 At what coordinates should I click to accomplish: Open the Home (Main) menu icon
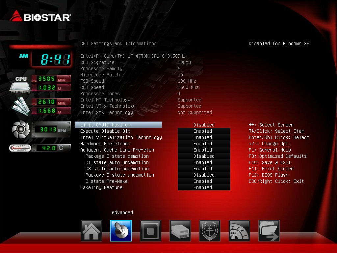[91, 231]
